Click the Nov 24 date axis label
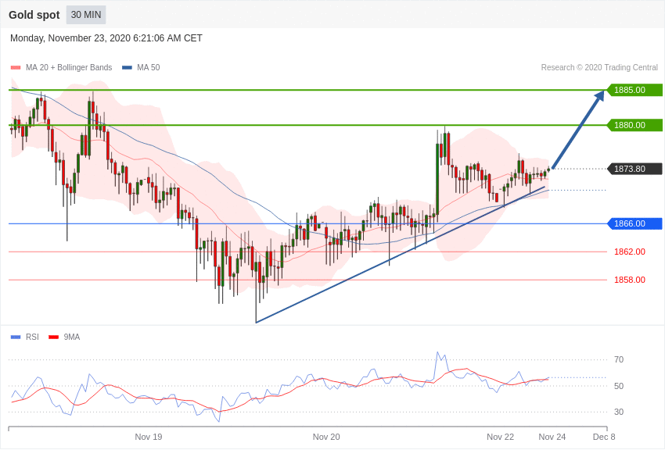Screen dimensions: 665x450 tap(552, 437)
